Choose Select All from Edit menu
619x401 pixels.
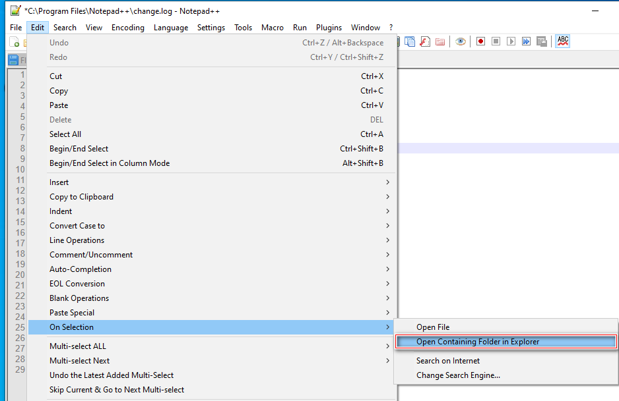(65, 134)
